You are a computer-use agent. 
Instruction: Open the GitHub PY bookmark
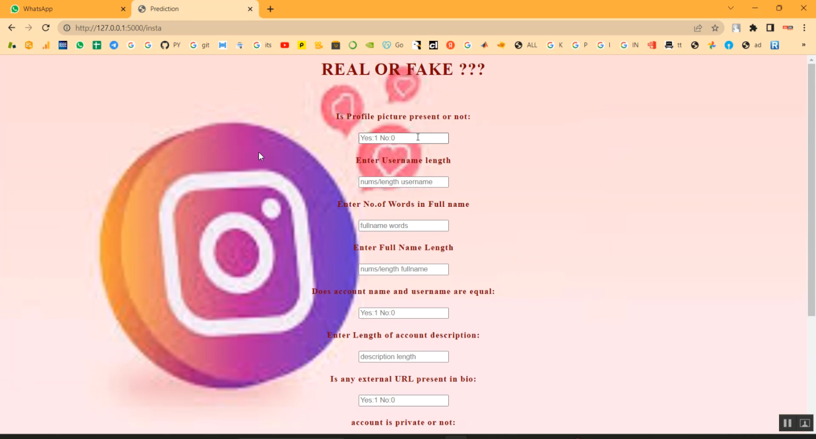170,45
